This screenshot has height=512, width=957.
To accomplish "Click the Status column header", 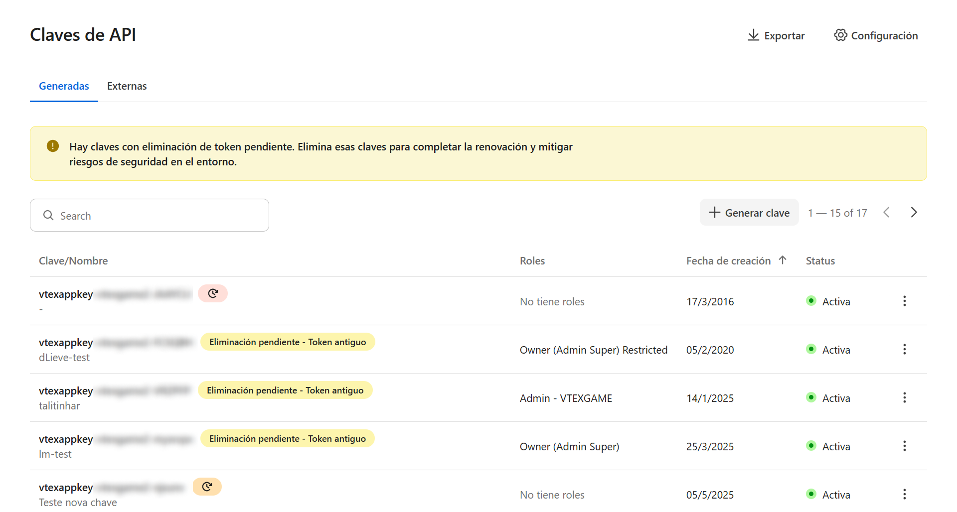I will 820,261.
